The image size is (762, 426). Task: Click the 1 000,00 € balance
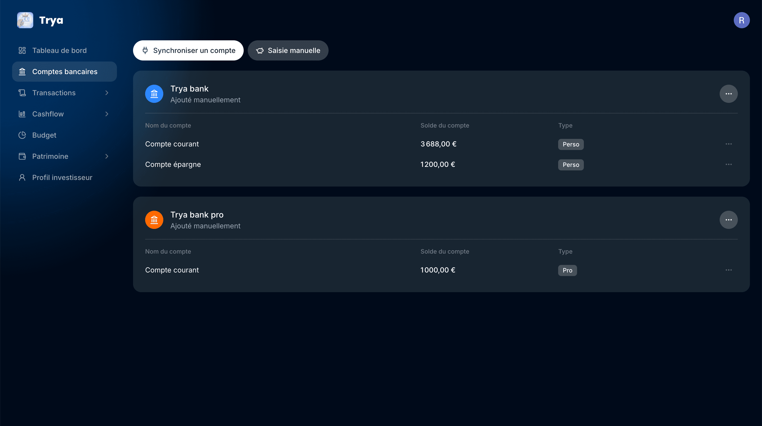[x=438, y=270]
